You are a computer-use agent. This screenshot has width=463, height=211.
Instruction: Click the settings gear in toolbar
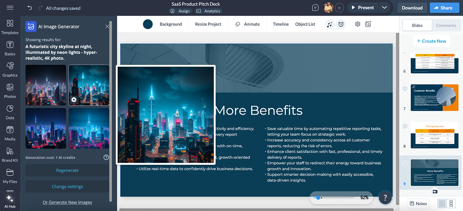click(x=358, y=24)
